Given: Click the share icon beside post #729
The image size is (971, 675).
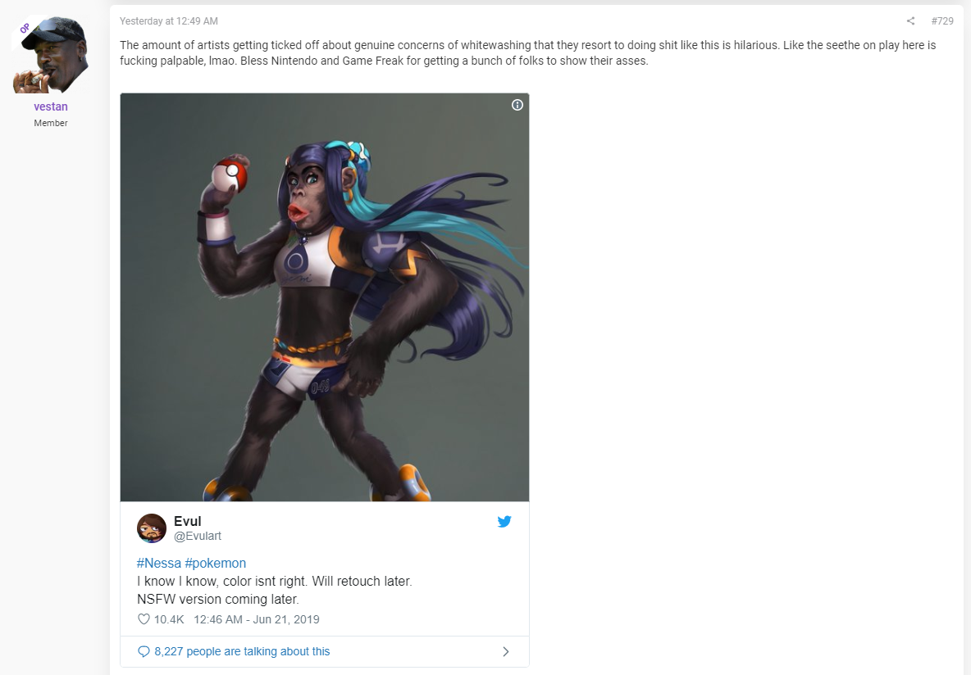Looking at the screenshot, I should pyautogui.click(x=910, y=21).
